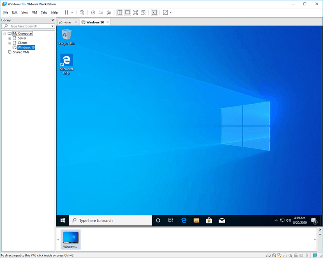Screen dimensions: 323x258
Task: Select the Clients folder
Action: pos(22,43)
